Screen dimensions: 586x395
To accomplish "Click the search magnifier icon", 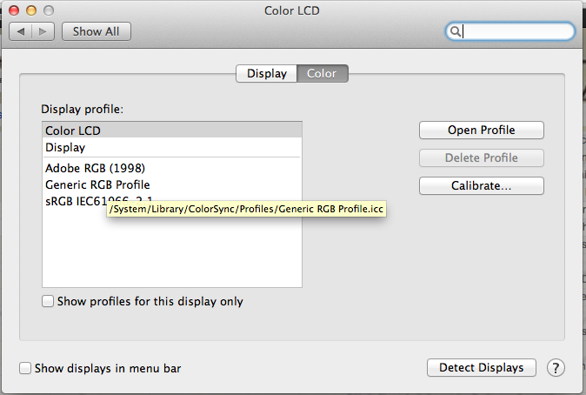I will (455, 31).
